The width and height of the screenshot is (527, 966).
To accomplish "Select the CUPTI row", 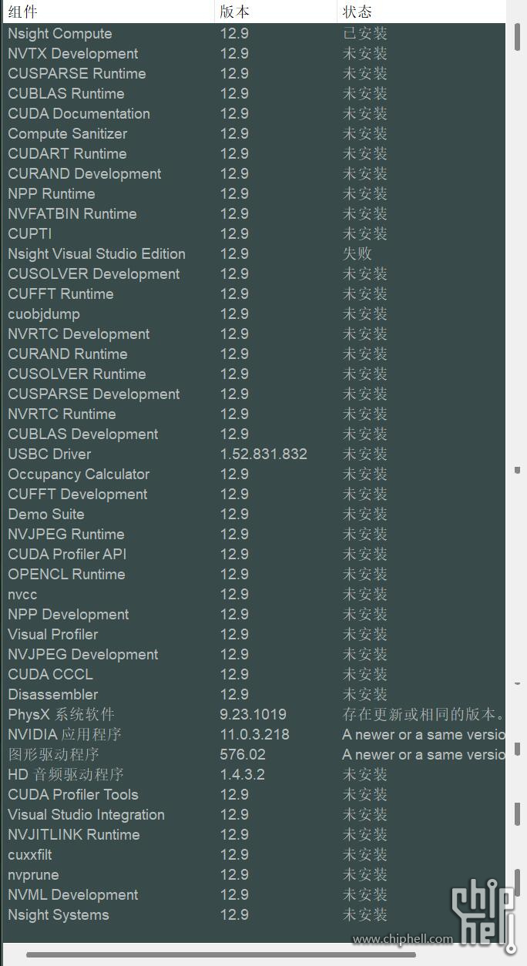I will point(254,234).
